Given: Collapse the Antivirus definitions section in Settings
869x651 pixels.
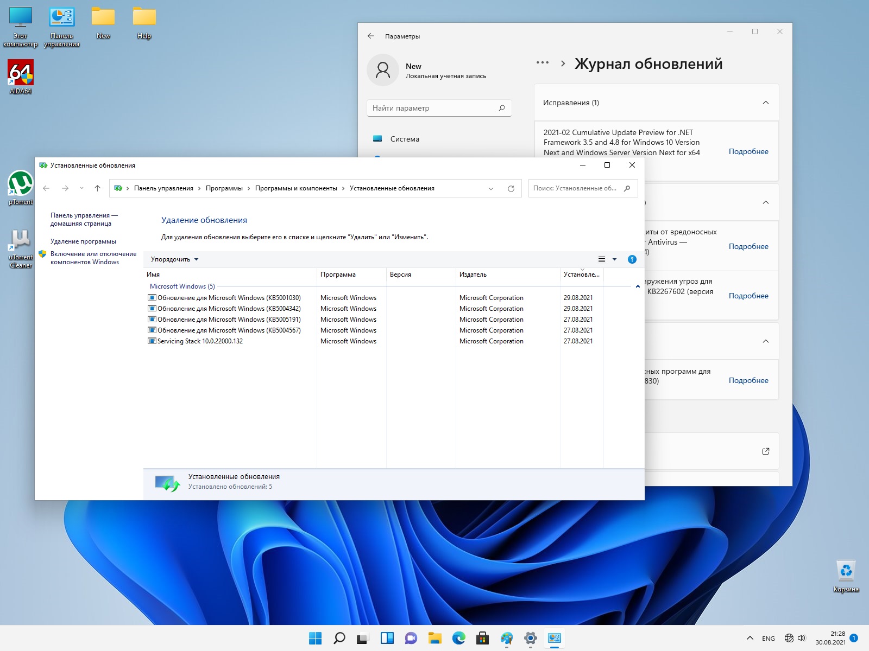Looking at the screenshot, I should 766,202.
